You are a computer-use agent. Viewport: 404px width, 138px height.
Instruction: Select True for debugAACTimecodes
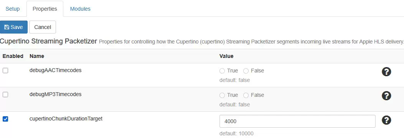click(x=222, y=71)
